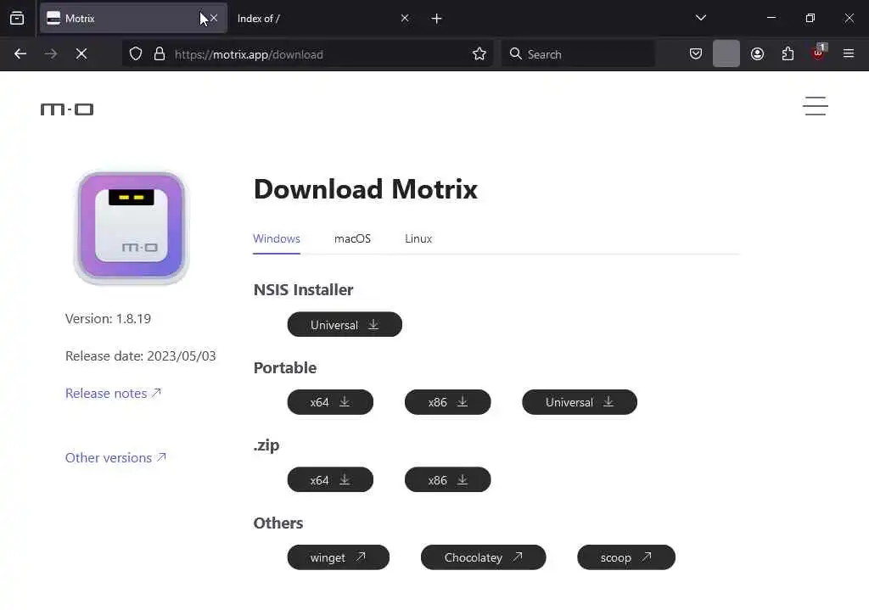Minimize the Firefox window

pyautogui.click(x=771, y=18)
